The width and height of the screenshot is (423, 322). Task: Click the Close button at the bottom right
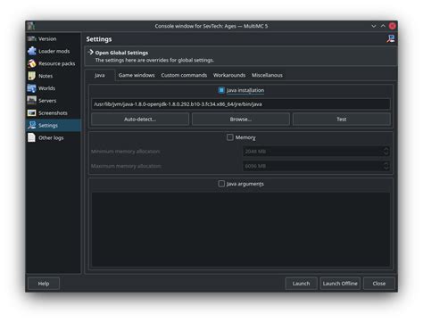pyautogui.click(x=379, y=284)
